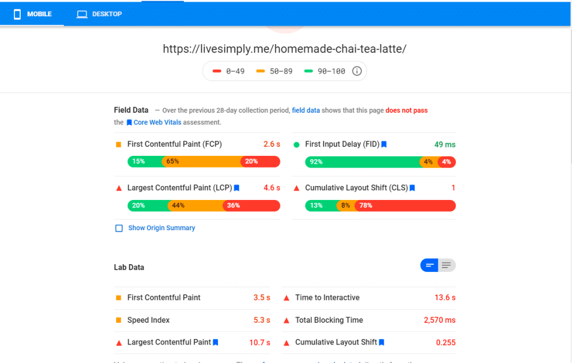Screen dimensions: 572x363
Task: Click the analyzed page URL heading
Action: tap(284, 49)
